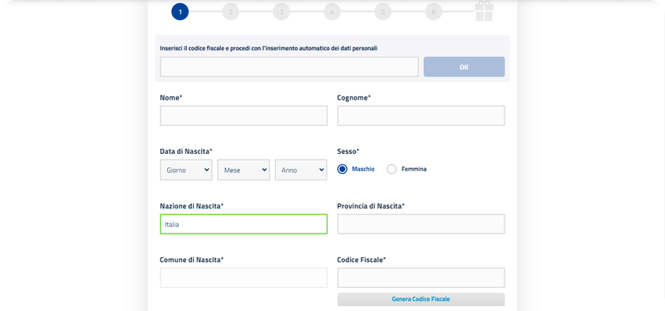
Task: Select Maschio radio button
Action: pyautogui.click(x=342, y=170)
